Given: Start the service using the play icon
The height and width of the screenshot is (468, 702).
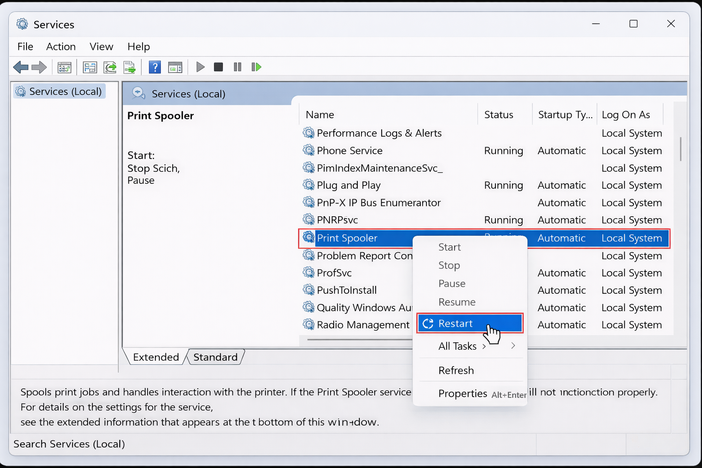Looking at the screenshot, I should pyautogui.click(x=200, y=67).
